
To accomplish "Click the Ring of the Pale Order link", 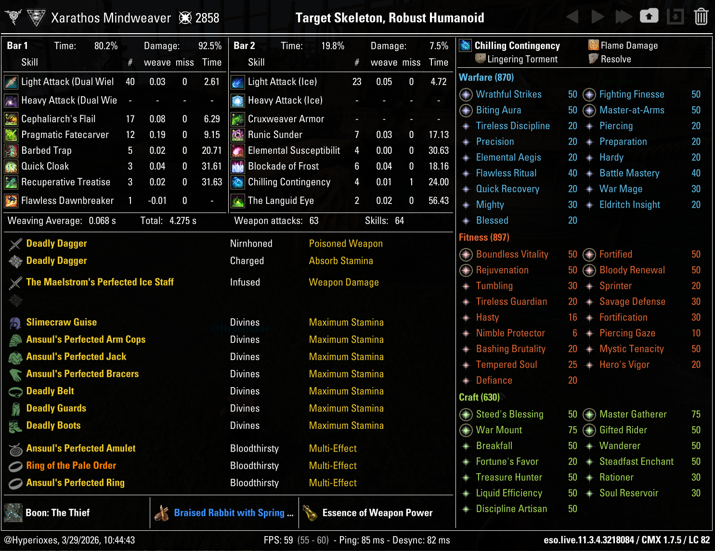I will pyautogui.click(x=71, y=465).
